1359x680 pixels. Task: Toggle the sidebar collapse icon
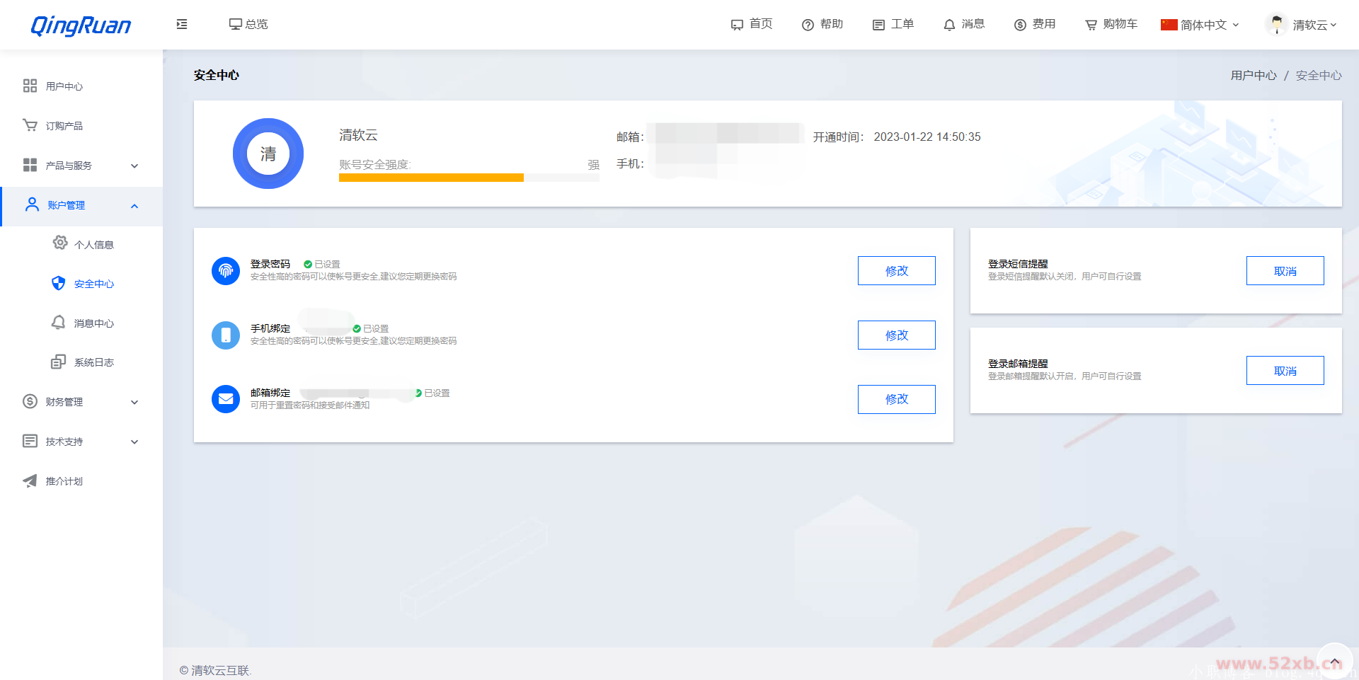click(x=181, y=24)
